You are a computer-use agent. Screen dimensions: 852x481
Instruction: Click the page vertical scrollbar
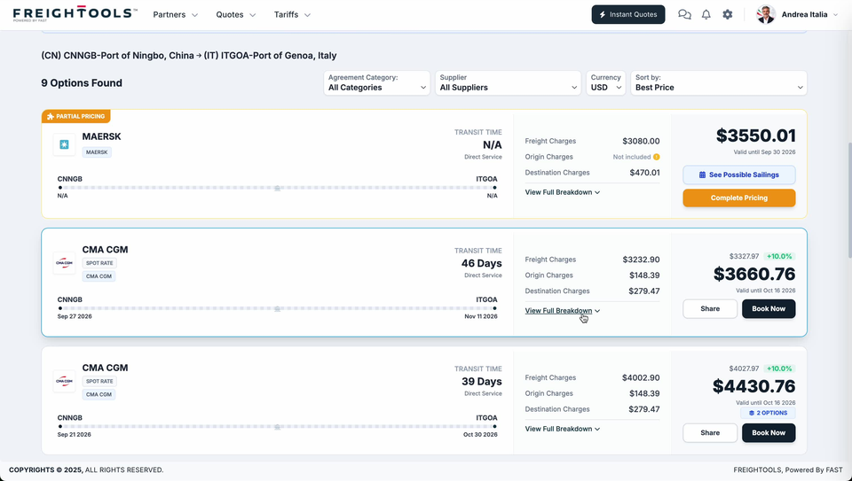point(849,199)
